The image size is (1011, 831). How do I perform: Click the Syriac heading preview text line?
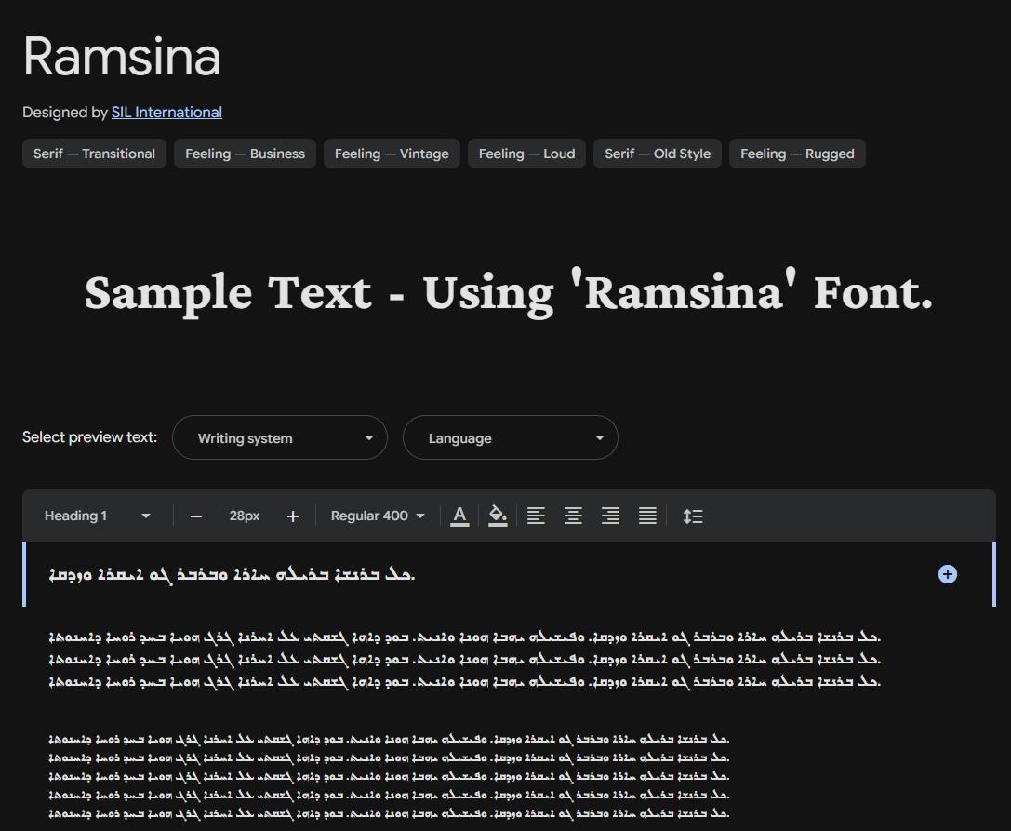click(233, 574)
